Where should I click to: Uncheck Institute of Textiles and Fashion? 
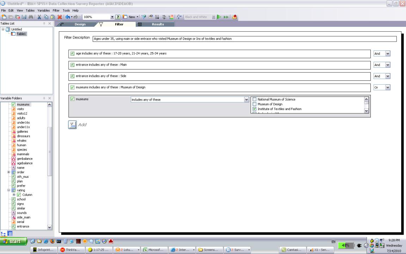pos(254,109)
